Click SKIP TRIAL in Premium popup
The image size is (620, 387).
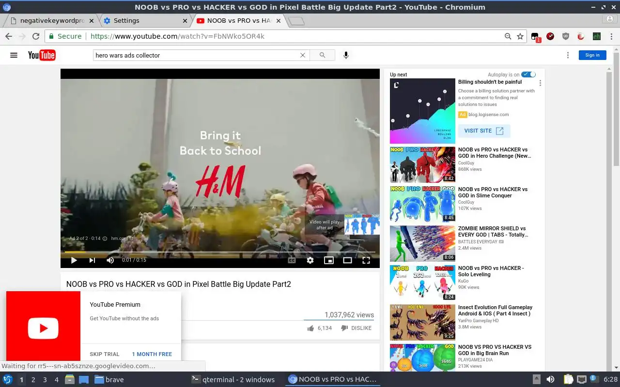pos(105,354)
